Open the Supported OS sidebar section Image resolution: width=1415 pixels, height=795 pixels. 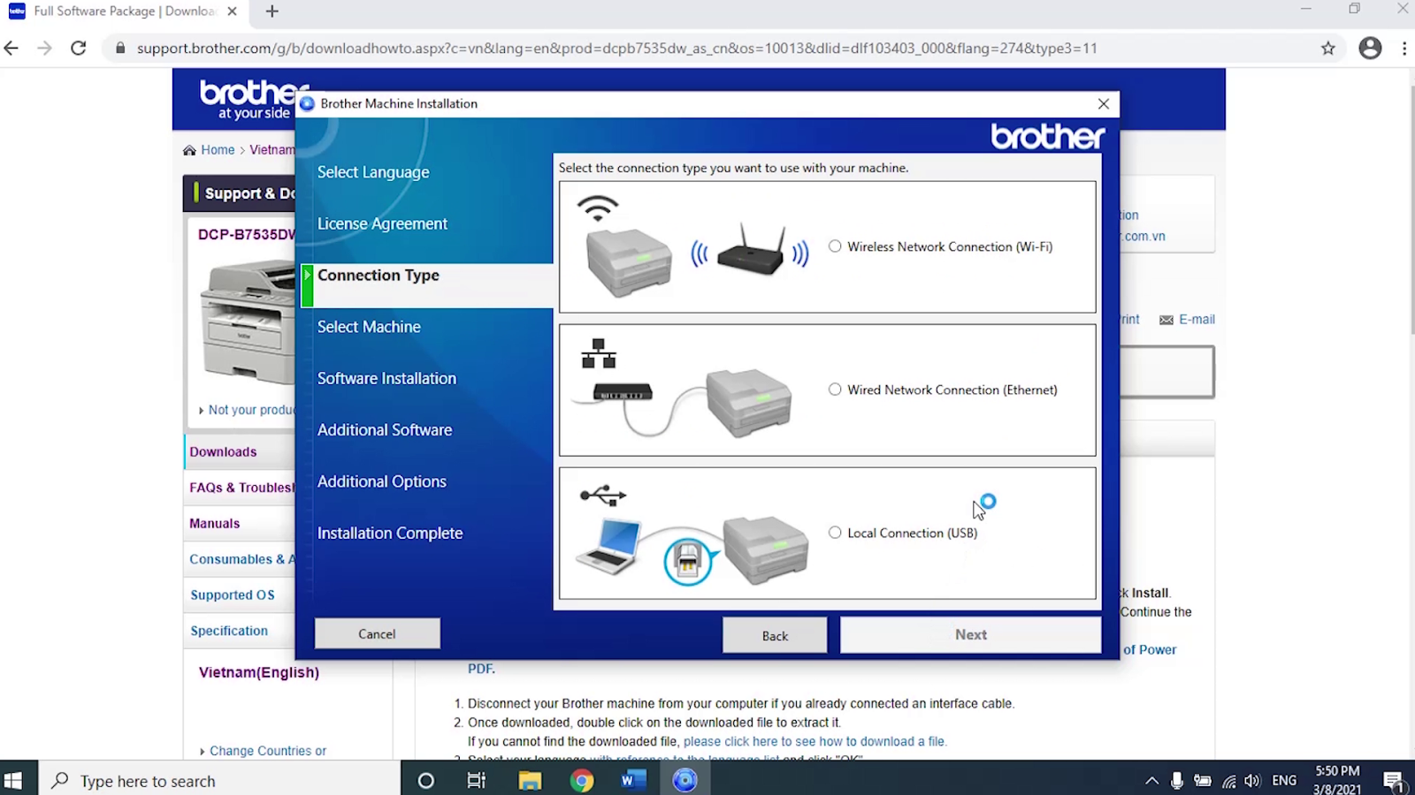coord(233,594)
